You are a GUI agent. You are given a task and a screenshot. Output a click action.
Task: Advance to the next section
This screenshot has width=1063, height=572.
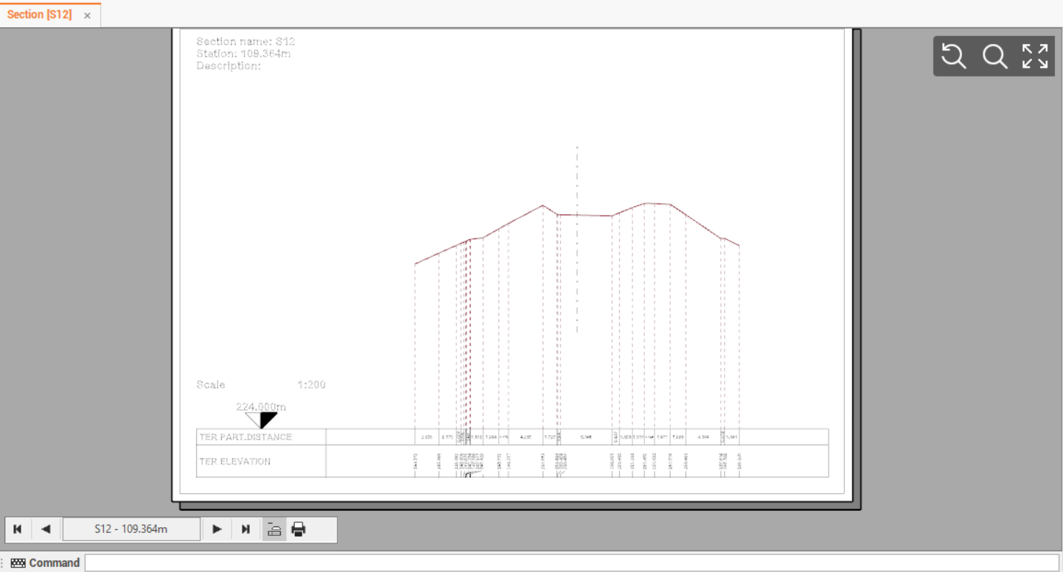click(x=217, y=529)
